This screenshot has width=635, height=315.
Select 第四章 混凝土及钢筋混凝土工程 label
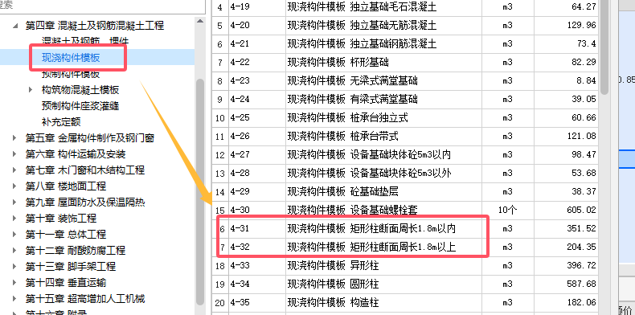[x=95, y=26]
